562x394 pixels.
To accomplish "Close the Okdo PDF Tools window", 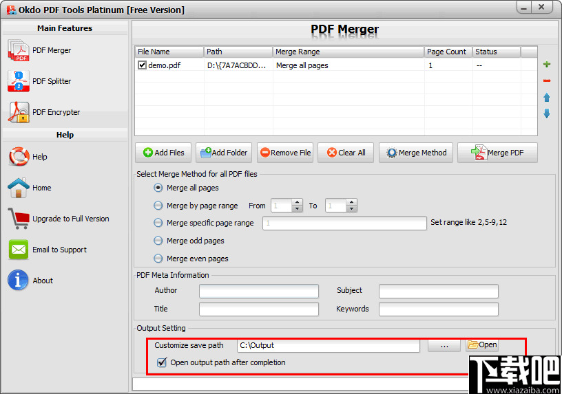I will pyautogui.click(x=541, y=7).
